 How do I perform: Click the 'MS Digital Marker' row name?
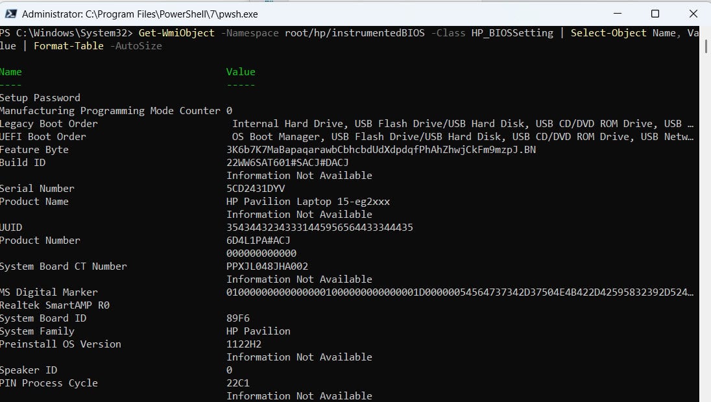49,292
